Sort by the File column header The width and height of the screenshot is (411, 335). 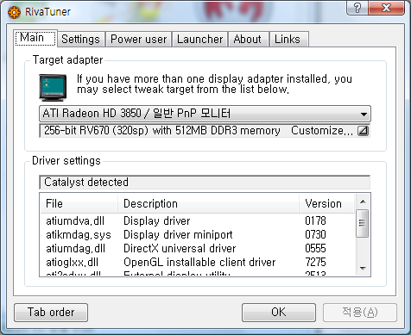79,203
